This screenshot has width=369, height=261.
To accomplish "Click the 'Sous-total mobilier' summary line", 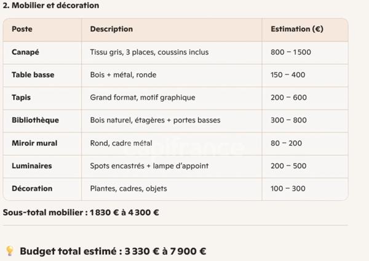I will click(x=81, y=212).
